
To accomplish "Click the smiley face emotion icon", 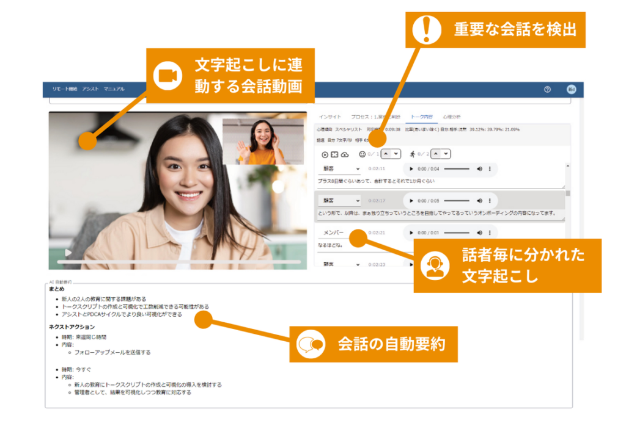I will tap(362, 154).
